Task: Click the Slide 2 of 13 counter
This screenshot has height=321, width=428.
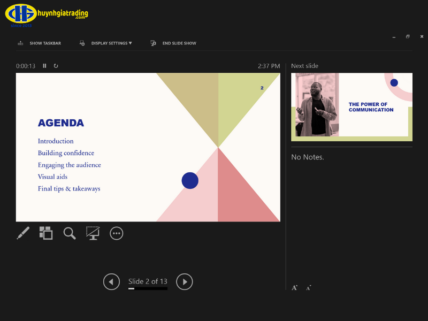Action: [148, 281]
